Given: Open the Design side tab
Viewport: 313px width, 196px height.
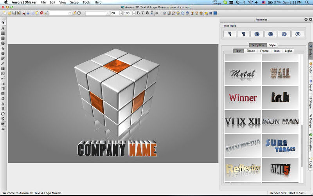Looking at the screenshot, I should point(311,121).
